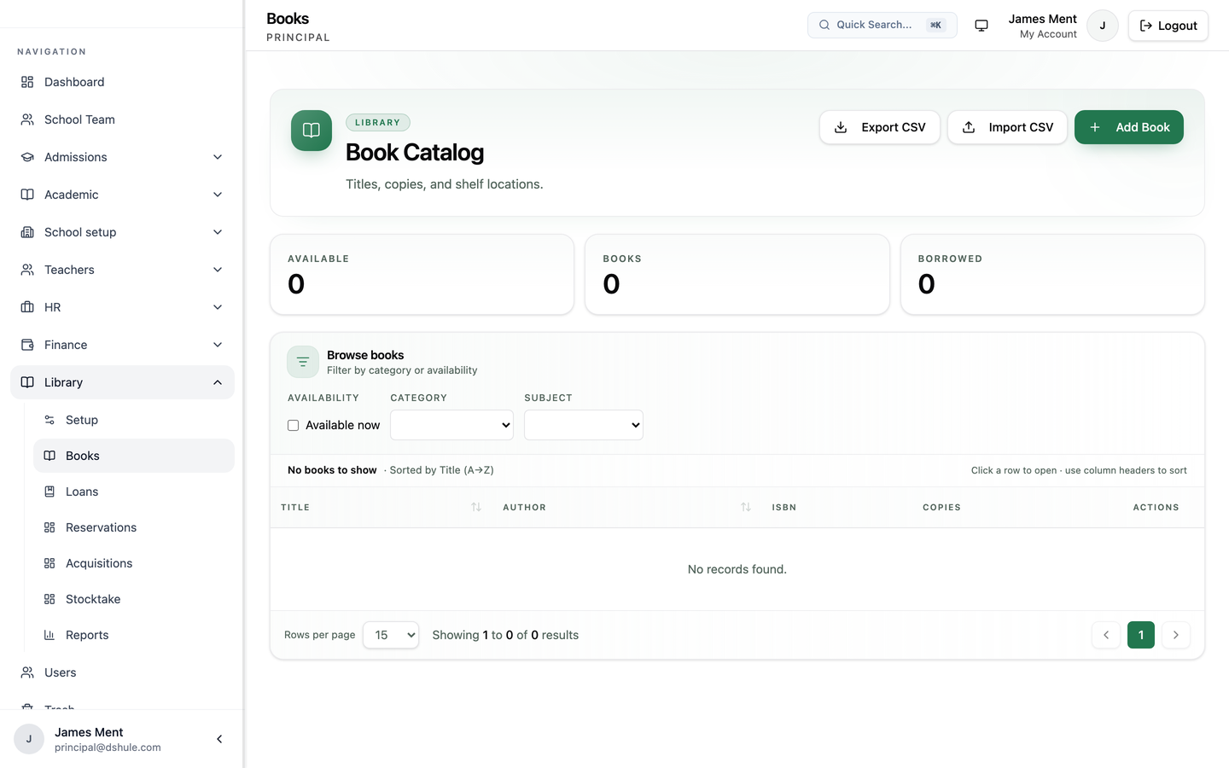The width and height of the screenshot is (1229, 768).
Task: Open the Category dropdown
Action: pyautogui.click(x=451, y=425)
